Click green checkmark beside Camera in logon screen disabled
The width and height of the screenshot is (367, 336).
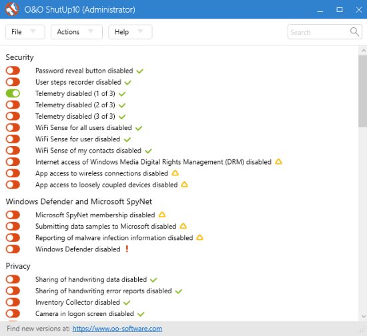tap(141, 314)
